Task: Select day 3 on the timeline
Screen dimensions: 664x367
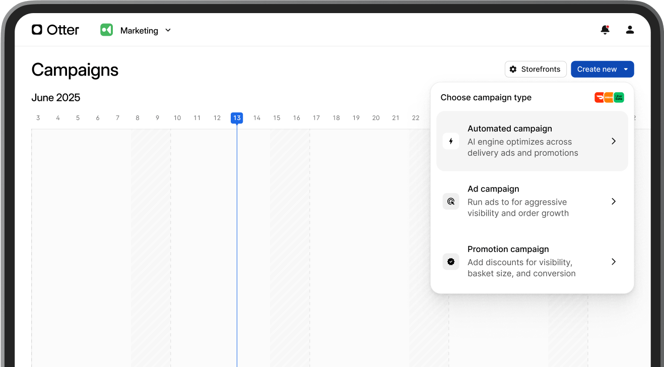Action: click(38, 118)
